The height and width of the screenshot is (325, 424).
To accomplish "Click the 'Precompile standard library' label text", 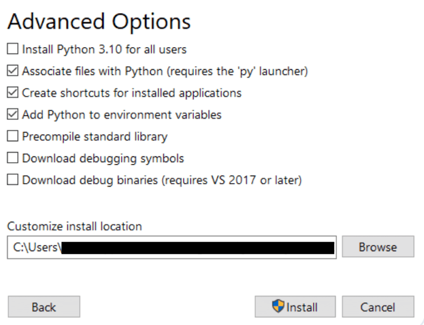I will 95,137.
